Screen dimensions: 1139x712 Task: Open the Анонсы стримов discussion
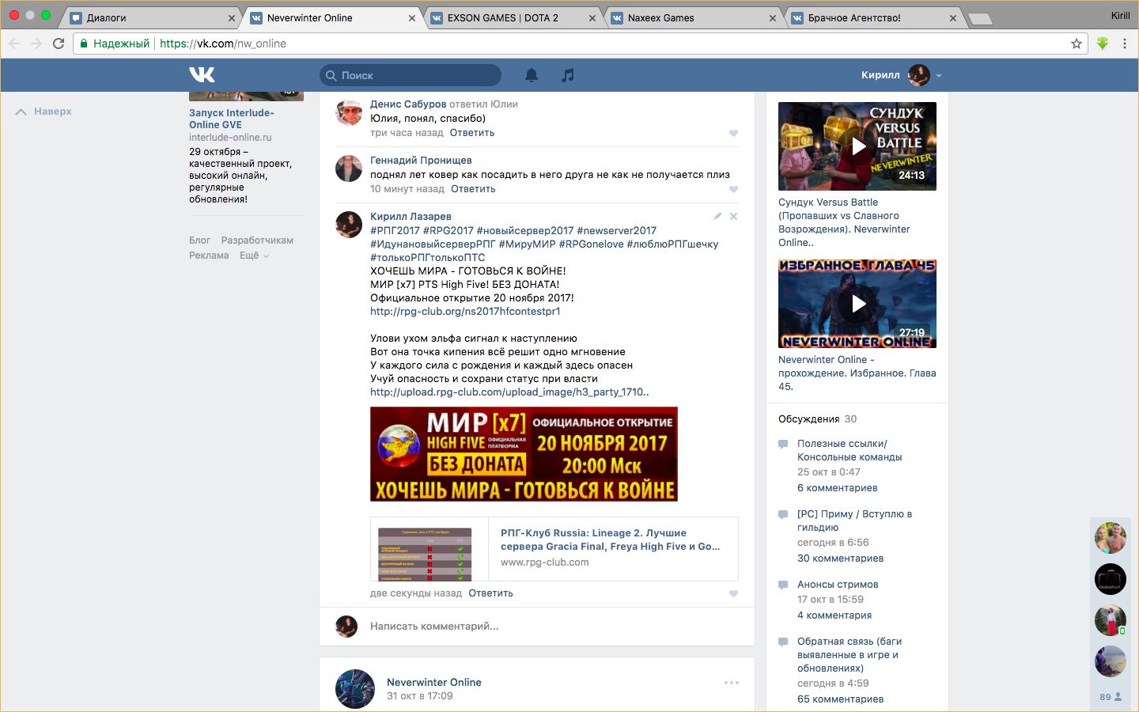click(x=838, y=585)
